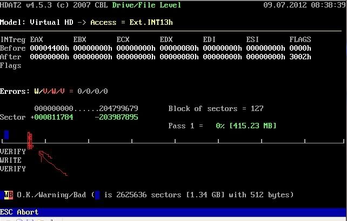This screenshot has width=347, height=221.
Task: Click the WRITE row label
Action: pyautogui.click(x=11, y=160)
